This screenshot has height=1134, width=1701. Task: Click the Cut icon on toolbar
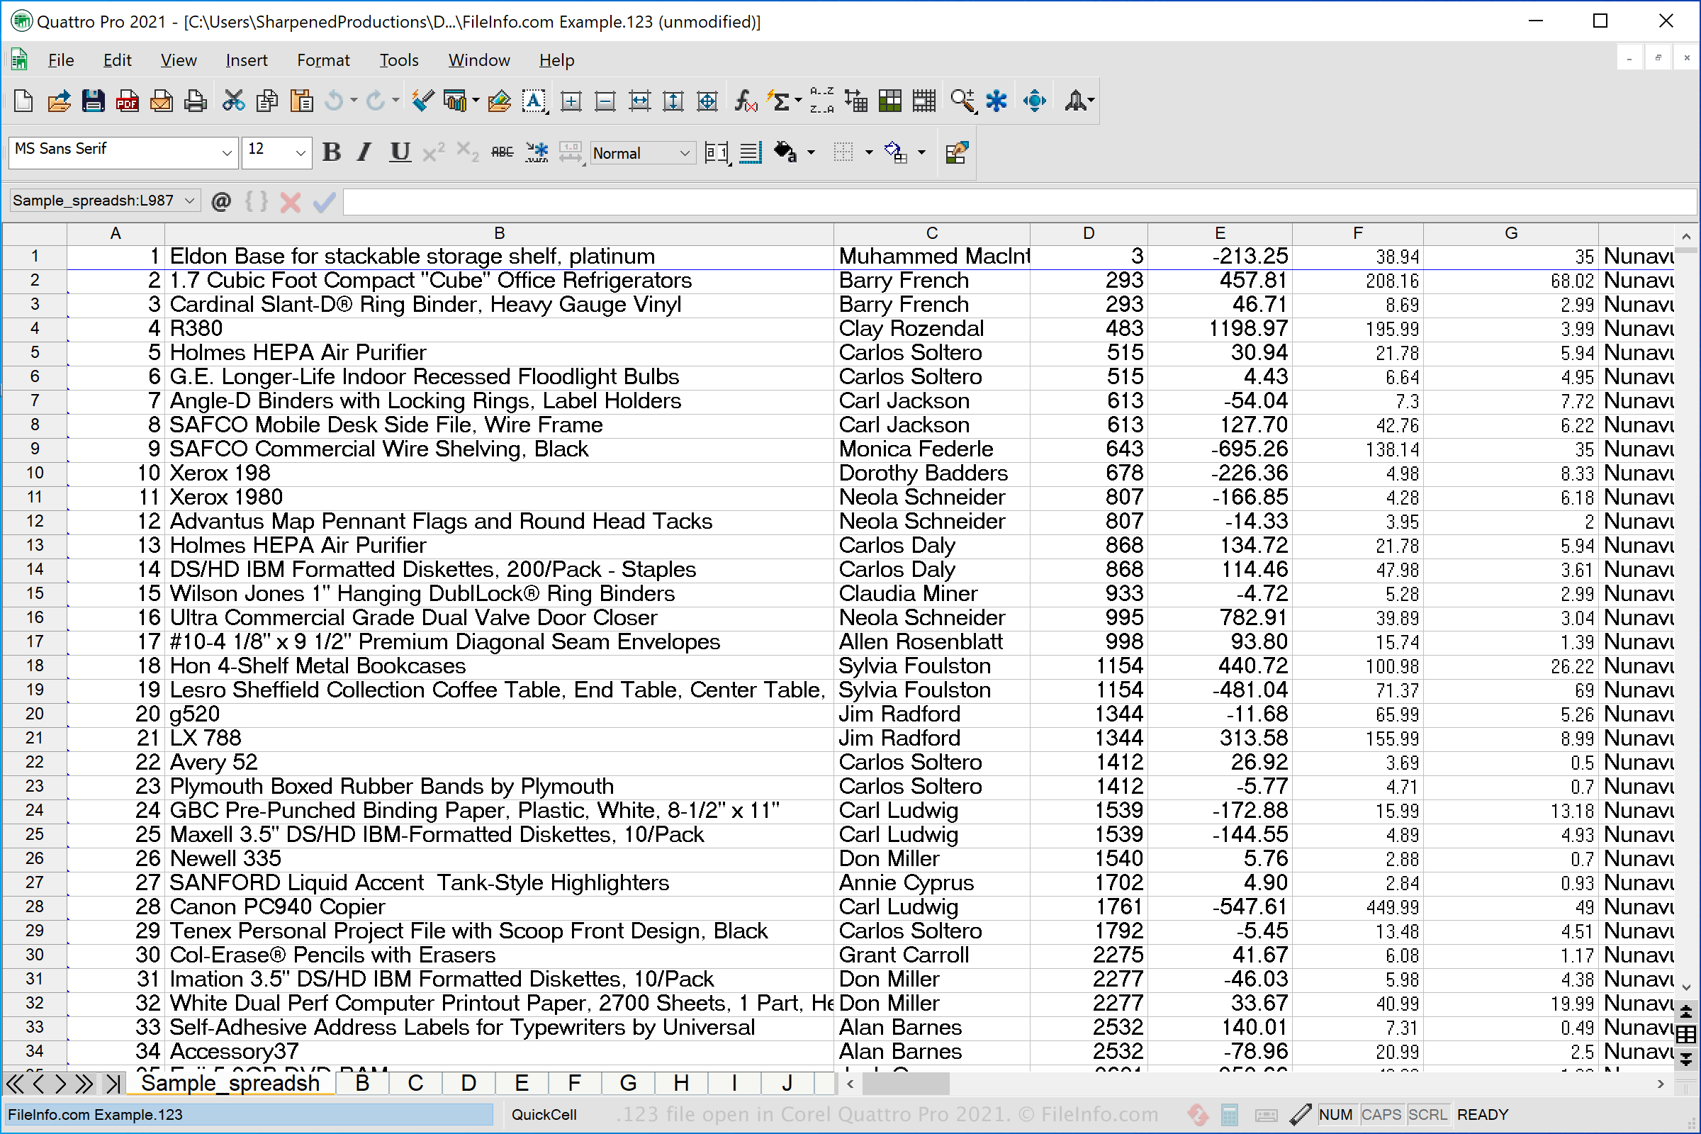coord(233,101)
